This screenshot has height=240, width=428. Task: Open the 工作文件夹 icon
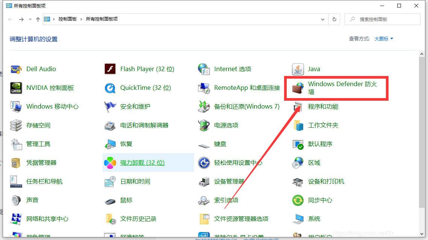pos(298,125)
